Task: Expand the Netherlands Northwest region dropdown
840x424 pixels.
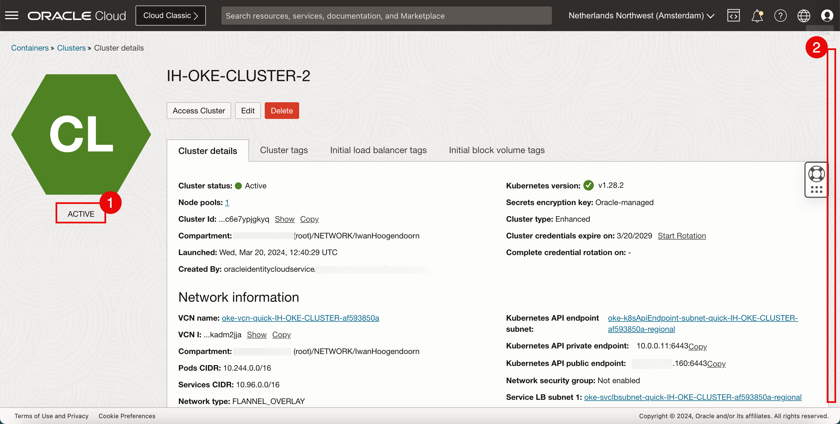Action: pyautogui.click(x=641, y=15)
